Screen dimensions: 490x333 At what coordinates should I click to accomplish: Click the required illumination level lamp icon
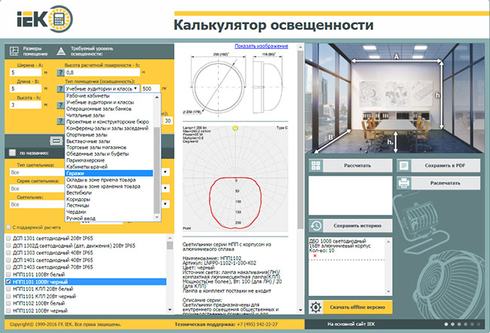point(61,51)
